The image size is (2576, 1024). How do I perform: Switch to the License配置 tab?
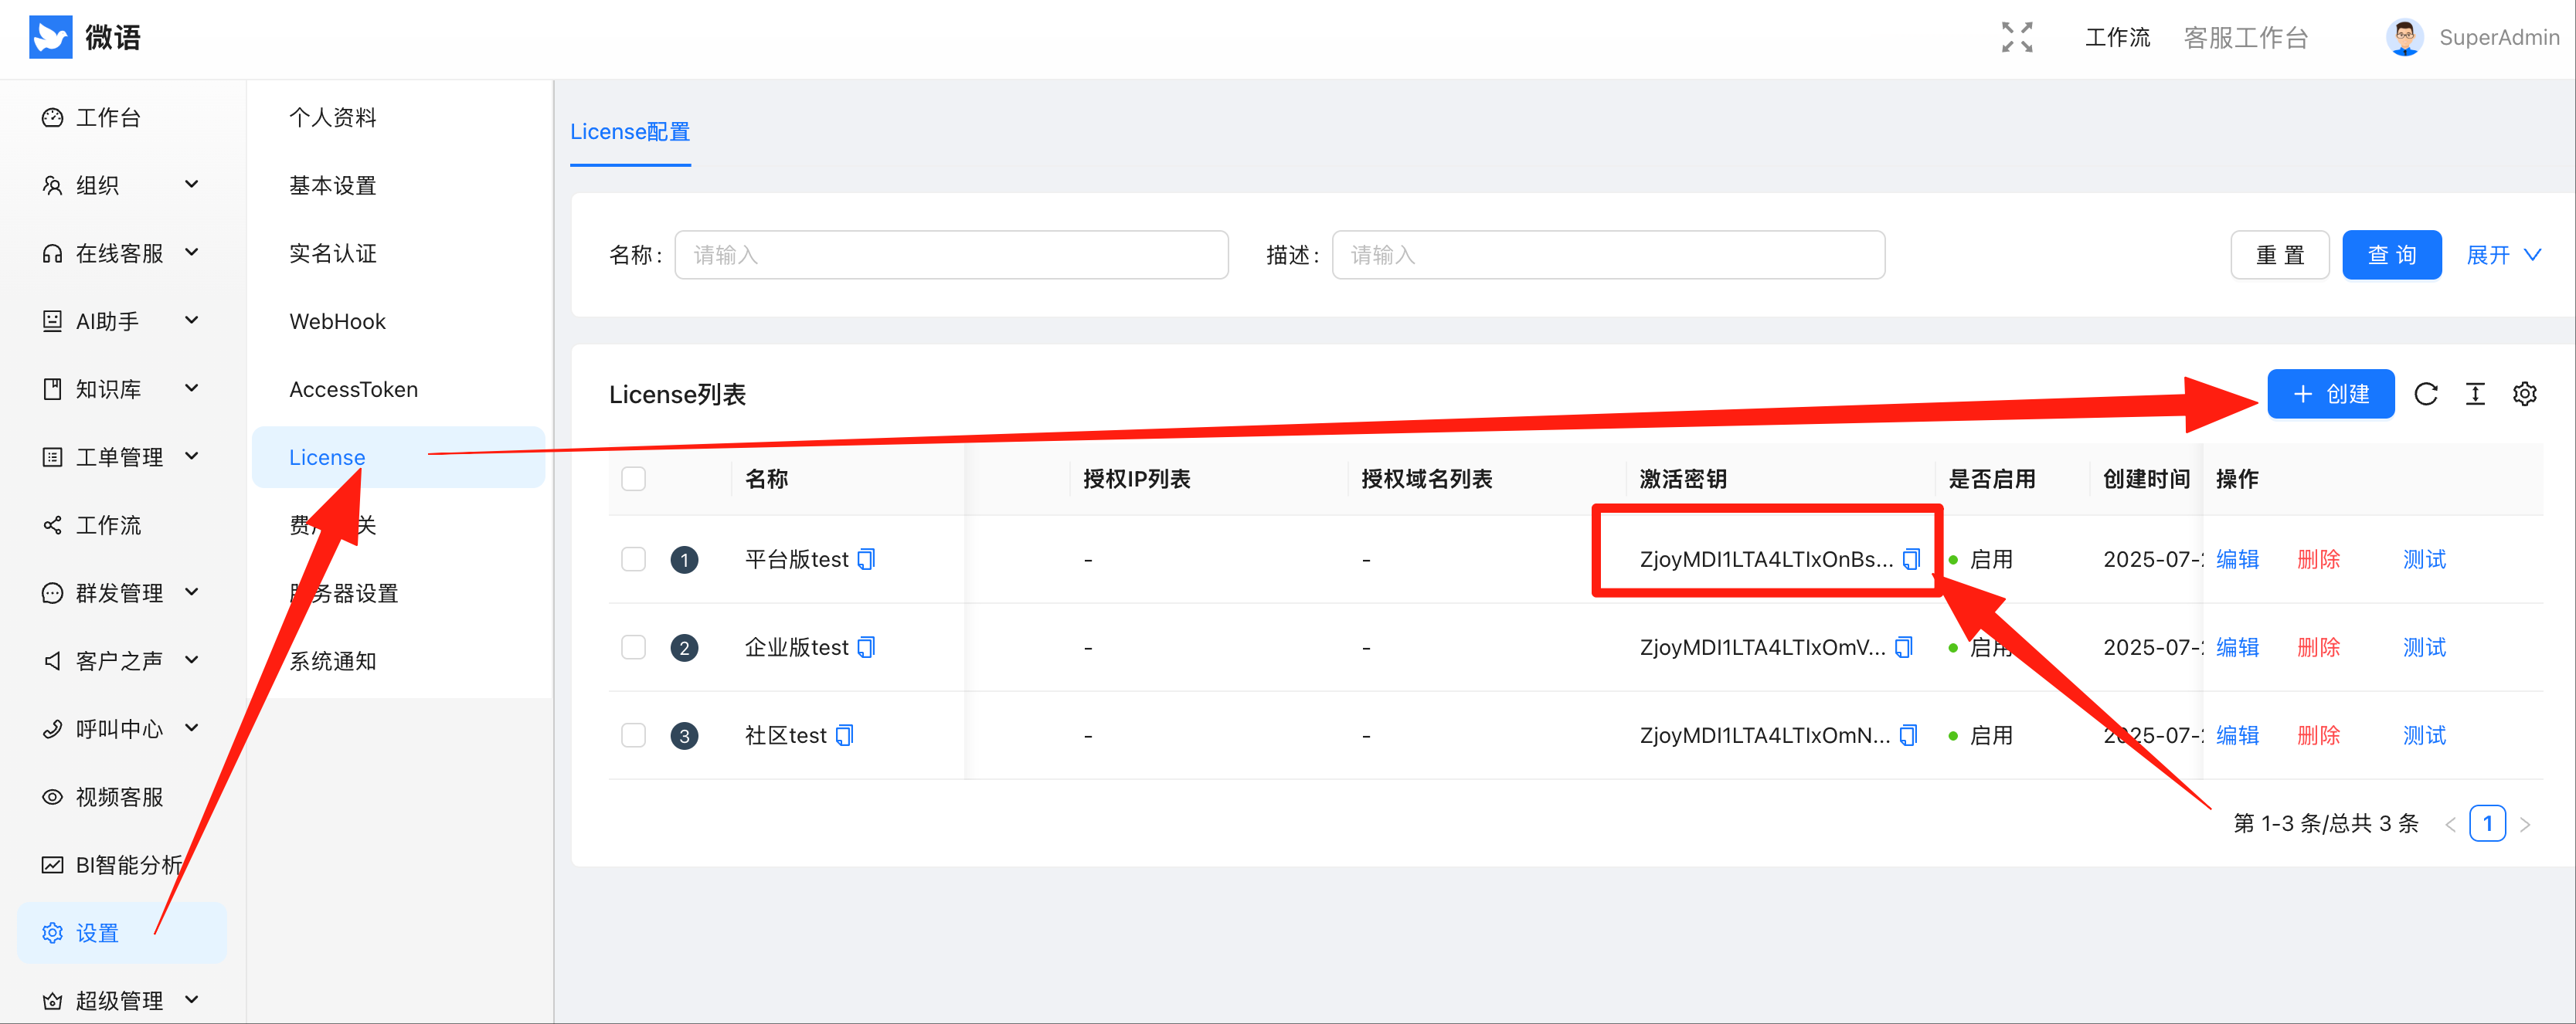pyautogui.click(x=629, y=132)
